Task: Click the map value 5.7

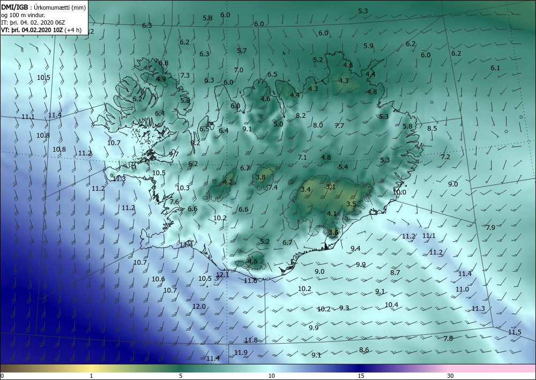Action: 242,50
